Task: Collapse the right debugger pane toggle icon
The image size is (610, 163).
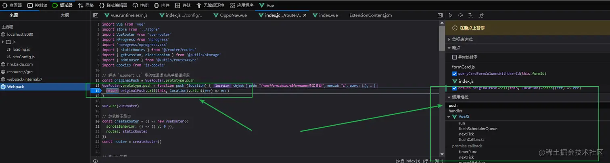Action: click(440, 15)
